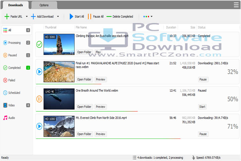Click the QHD 2K mountain race thumbnail
Image resolution: width=241 pixels, height=161 pixels.
click(59, 72)
